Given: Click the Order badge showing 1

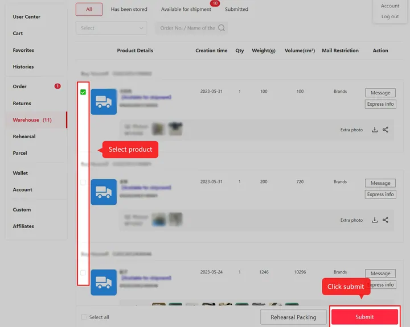Looking at the screenshot, I should point(58,86).
